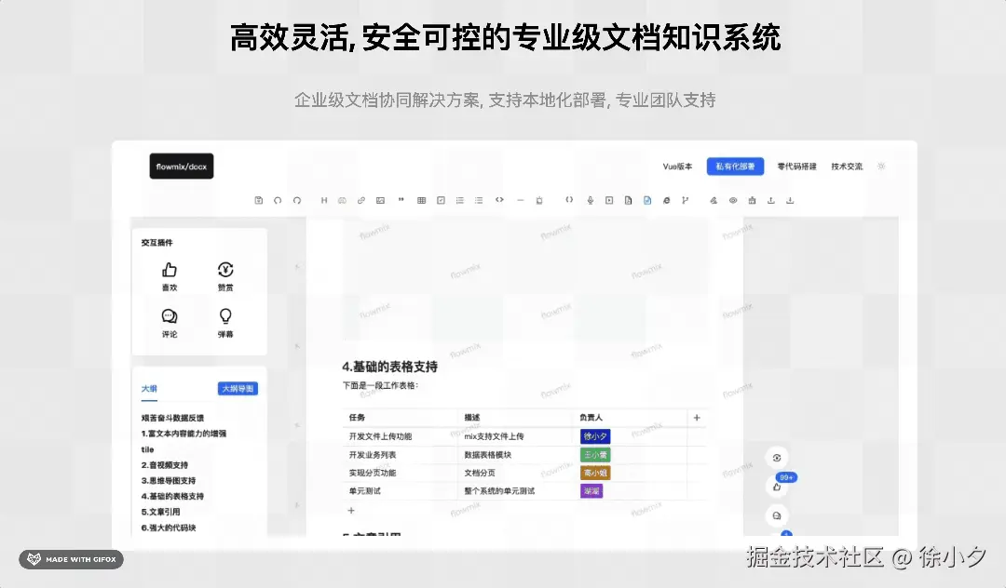Click the 喜欢 thumbs-up icon
Screen dimensions: 1006x588
click(x=169, y=270)
